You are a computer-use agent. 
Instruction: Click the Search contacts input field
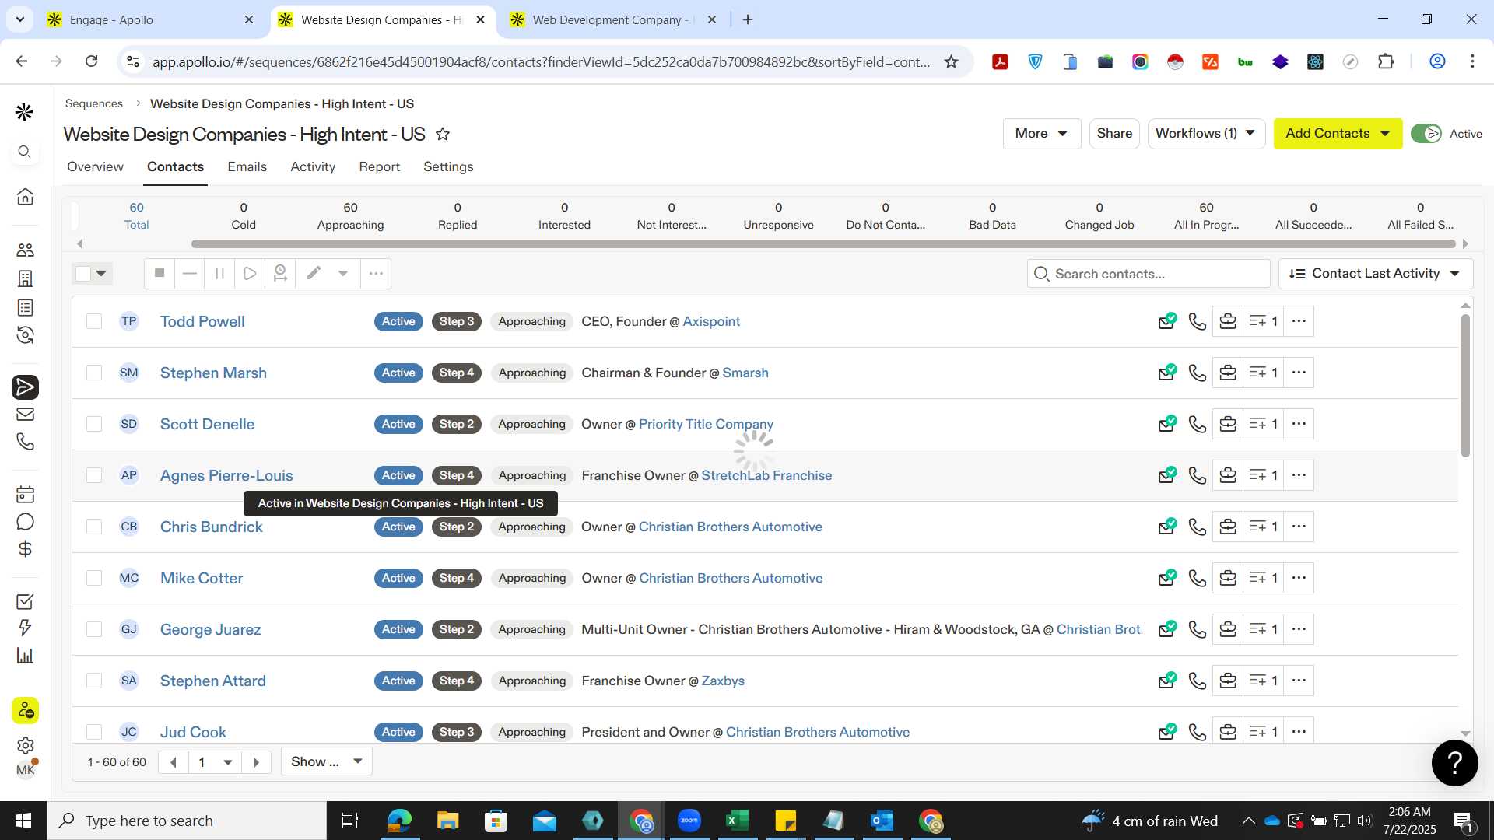(x=1149, y=274)
